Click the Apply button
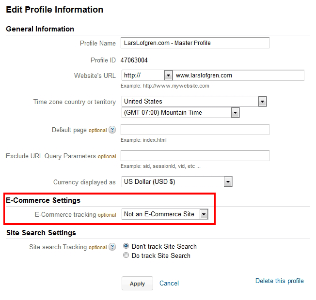Viewport: 316px width, 300px height. point(137,284)
